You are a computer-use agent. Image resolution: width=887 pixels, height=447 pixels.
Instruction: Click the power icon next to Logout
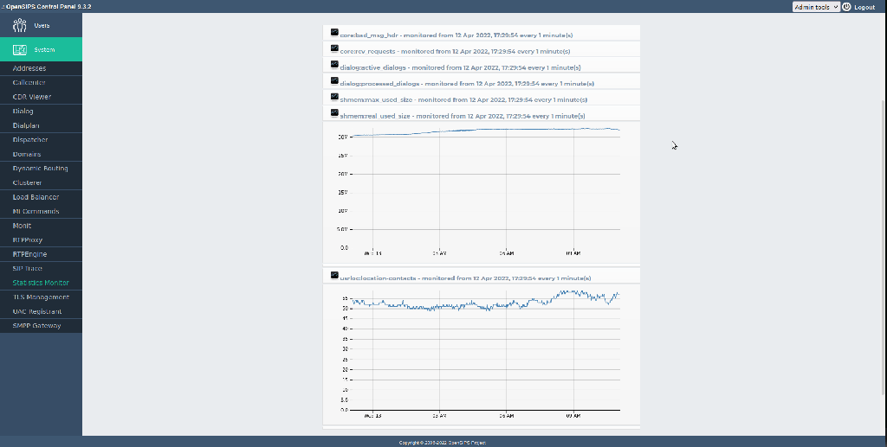click(846, 7)
